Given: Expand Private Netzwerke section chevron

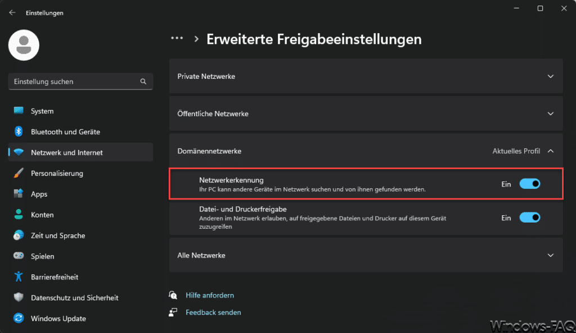Looking at the screenshot, I should (551, 77).
